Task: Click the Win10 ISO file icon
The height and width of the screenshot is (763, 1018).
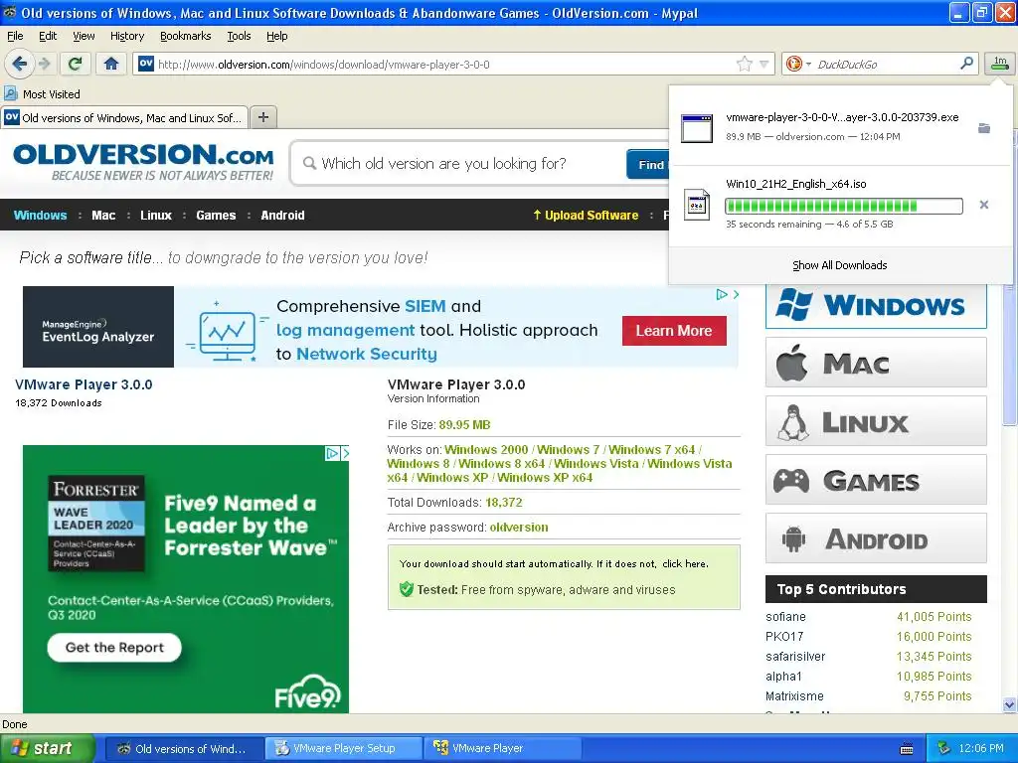Action: click(697, 205)
